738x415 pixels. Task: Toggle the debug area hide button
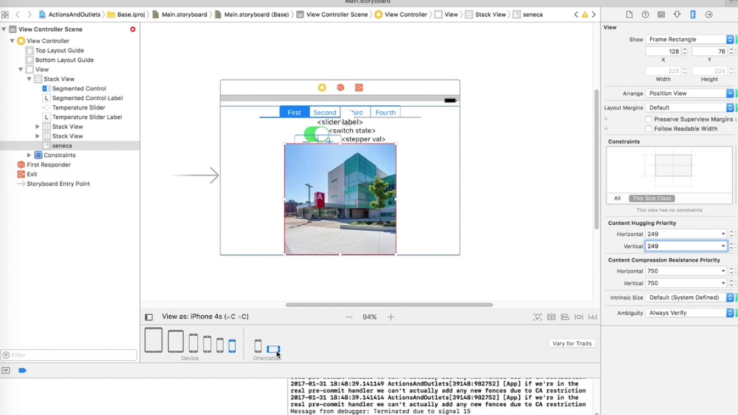tap(6, 371)
